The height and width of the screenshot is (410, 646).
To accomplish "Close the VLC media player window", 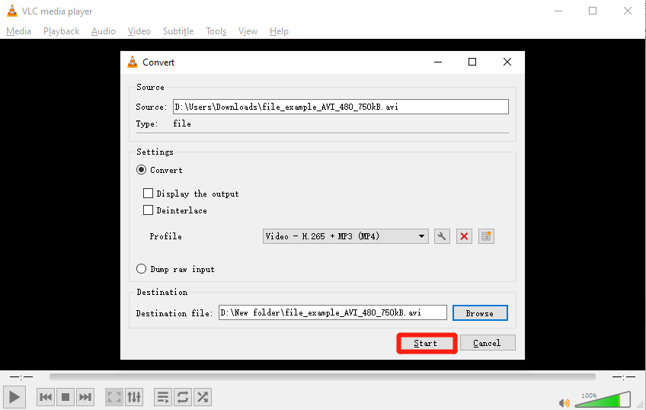I will [628, 11].
